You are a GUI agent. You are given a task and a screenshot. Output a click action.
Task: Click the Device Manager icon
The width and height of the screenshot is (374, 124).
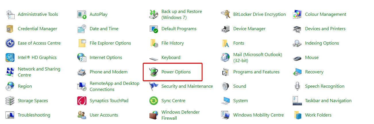pos(225,29)
